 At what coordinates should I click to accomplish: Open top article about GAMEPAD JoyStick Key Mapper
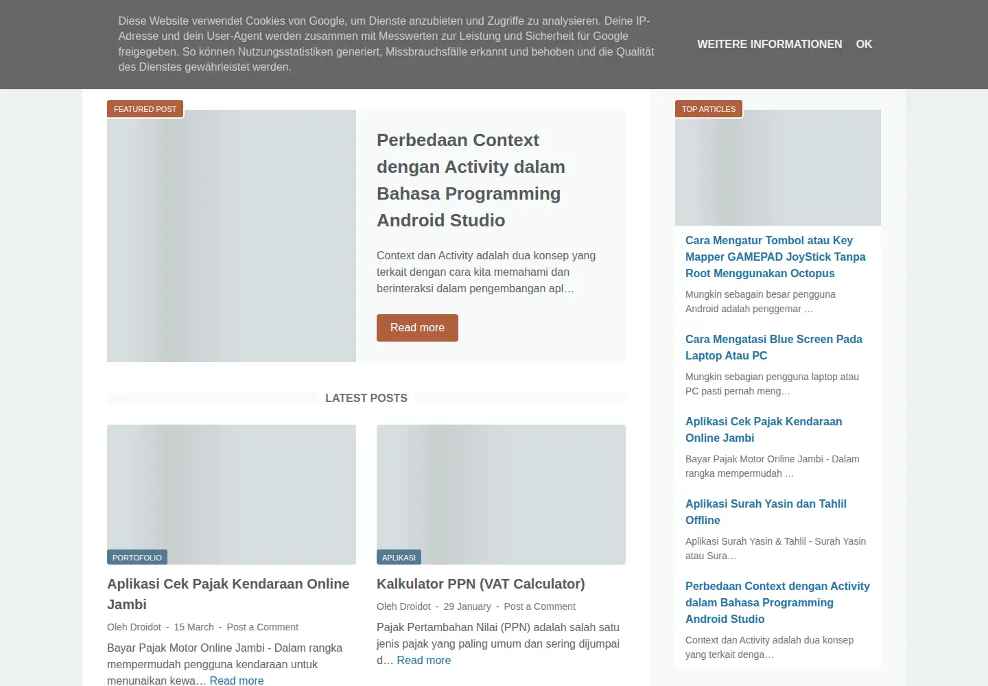coord(775,257)
